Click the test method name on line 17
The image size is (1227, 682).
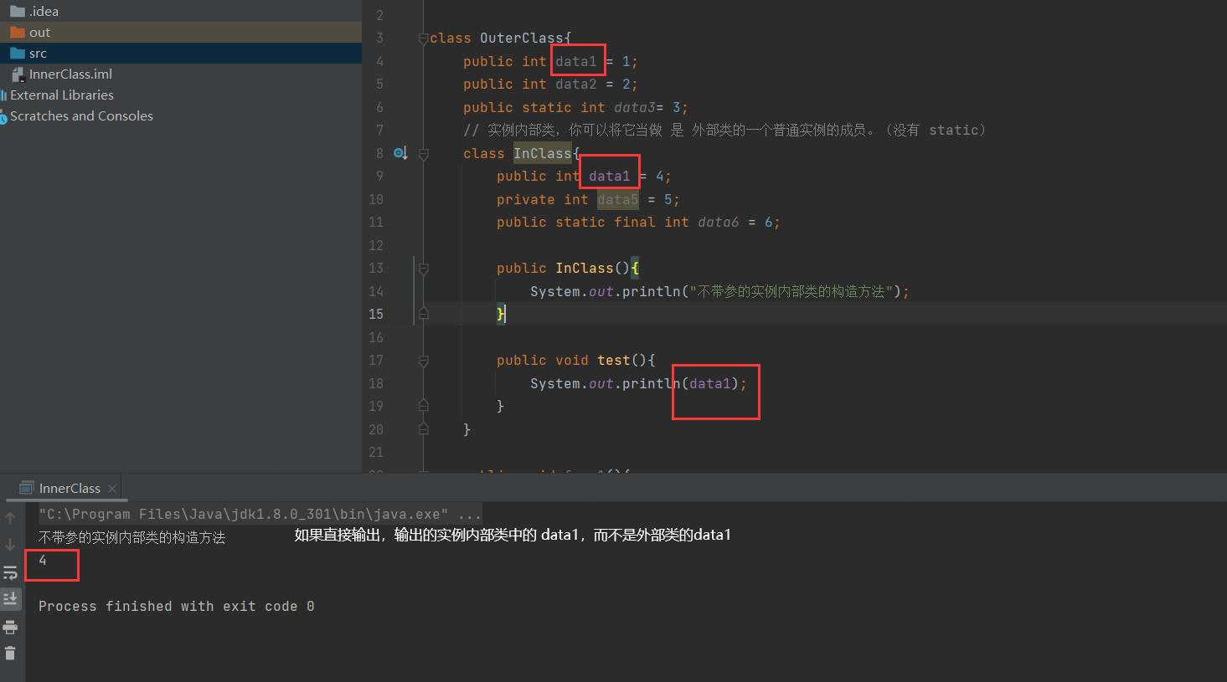pyautogui.click(x=613, y=361)
